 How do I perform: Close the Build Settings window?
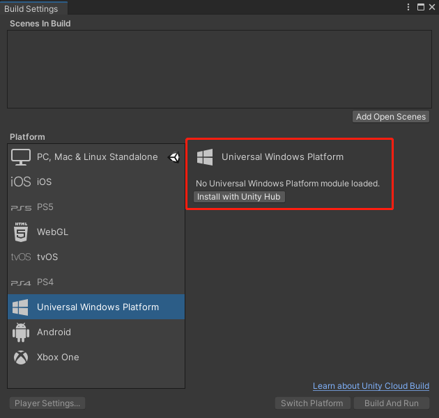pos(432,7)
